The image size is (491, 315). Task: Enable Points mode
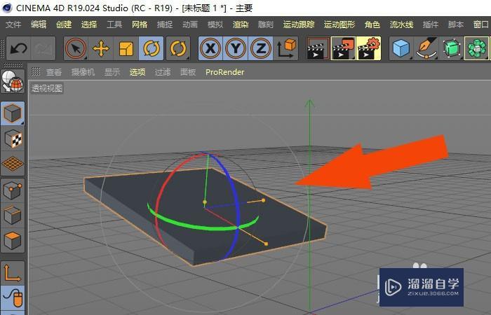[x=13, y=190]
